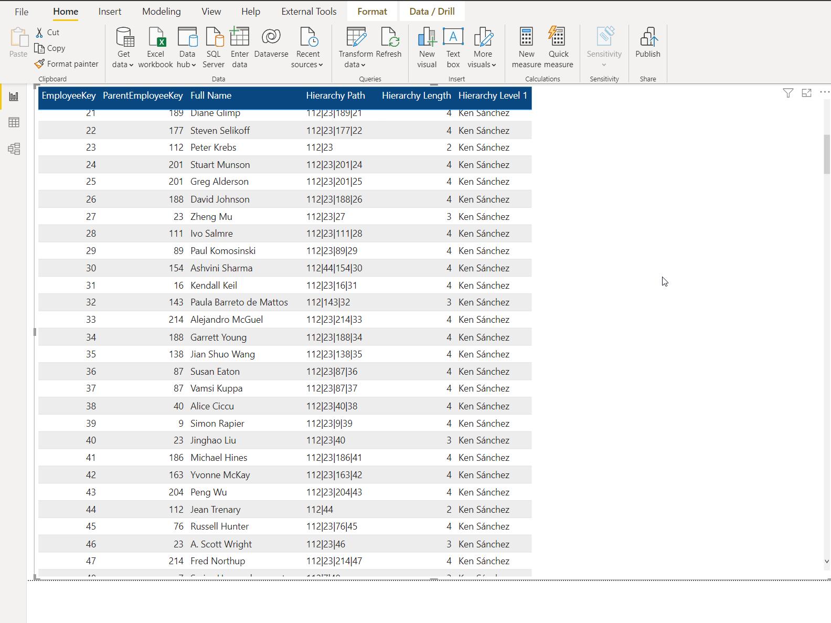Open More options ellipsis for visual
831x623 pixels.
(x=825, y=92)
